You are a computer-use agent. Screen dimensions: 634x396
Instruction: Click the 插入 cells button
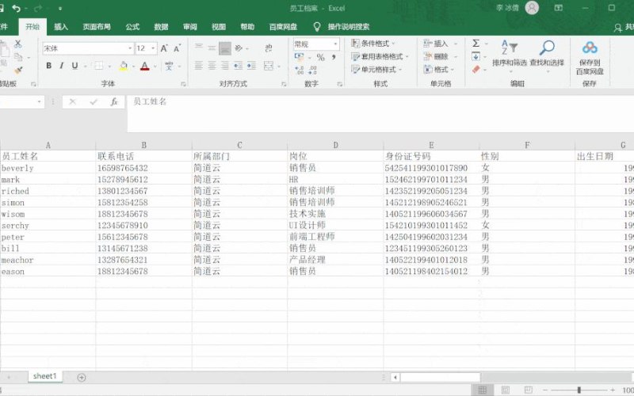click(x=436, y=44)
